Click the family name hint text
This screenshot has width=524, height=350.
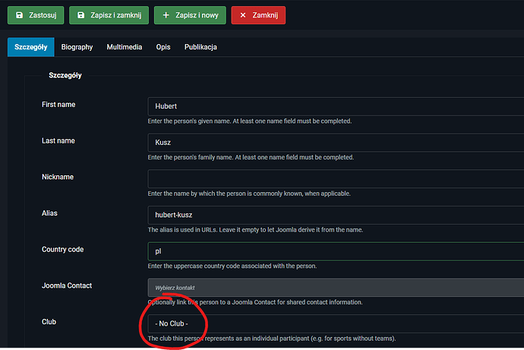click(251, 157)
